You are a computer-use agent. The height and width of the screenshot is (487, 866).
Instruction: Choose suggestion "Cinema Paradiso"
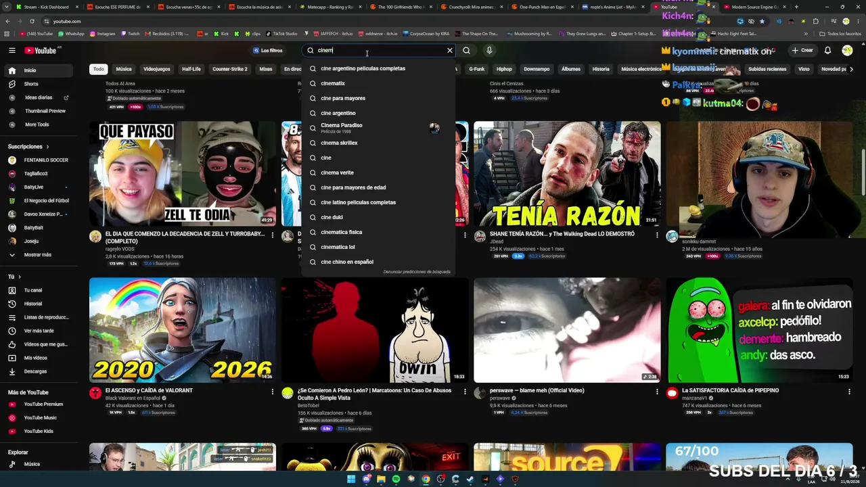(379, 128)
